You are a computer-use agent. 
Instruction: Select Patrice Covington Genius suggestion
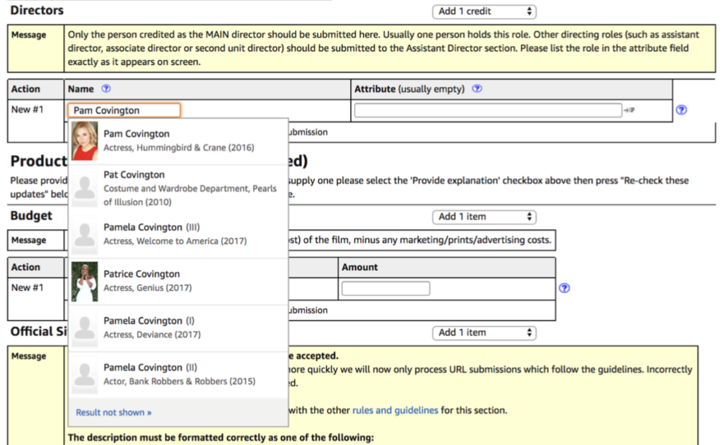(178, 281)
